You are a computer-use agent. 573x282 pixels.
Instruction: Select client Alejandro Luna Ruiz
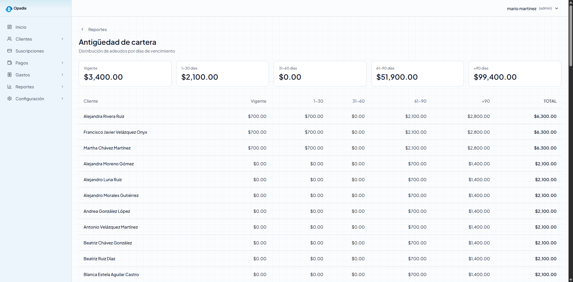coord(103,180)
